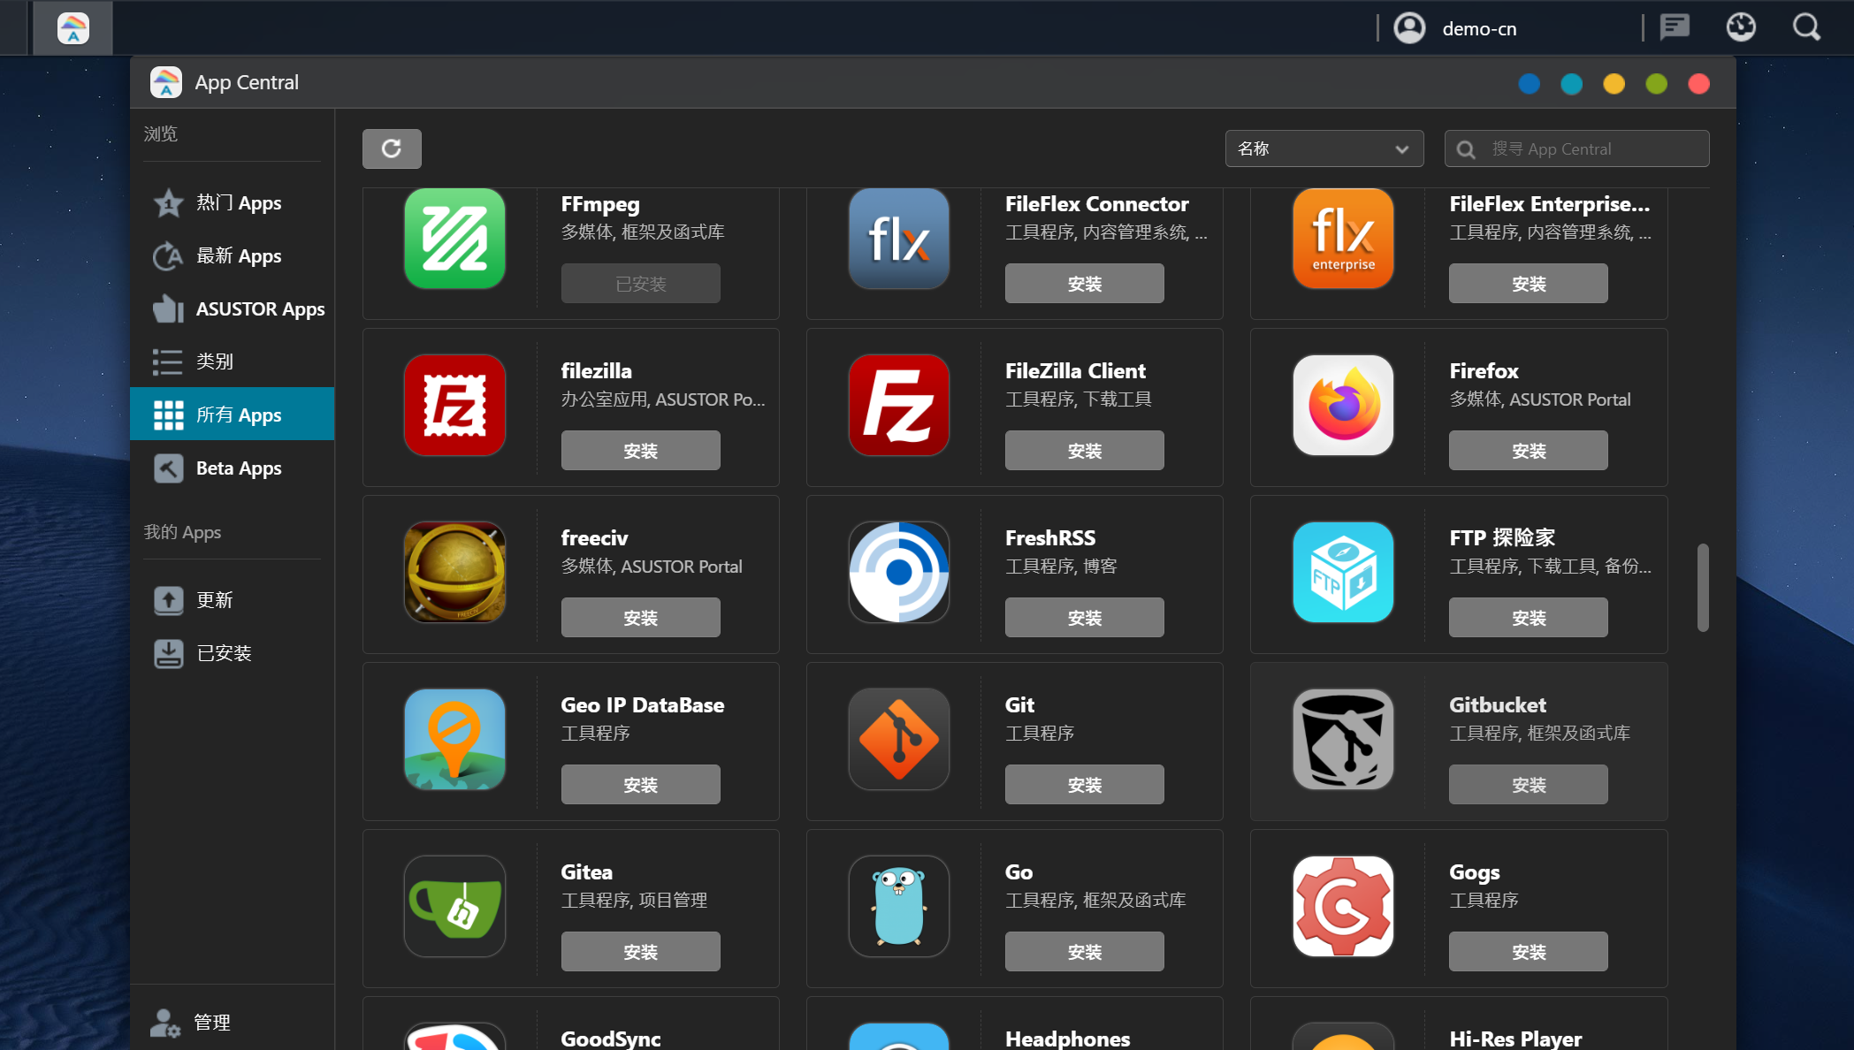Image resolution: width=1854 pixels, height=1050 pixels.
Task: Open 热门 Apps section
Action: (x=233, y=202)
